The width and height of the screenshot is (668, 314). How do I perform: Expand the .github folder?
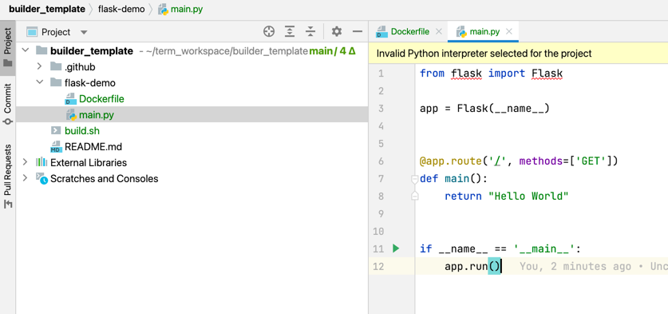click(x=40, y=66)
